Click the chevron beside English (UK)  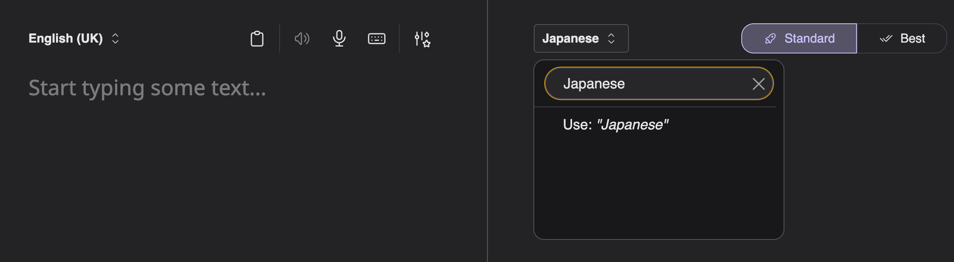[115, 39]
